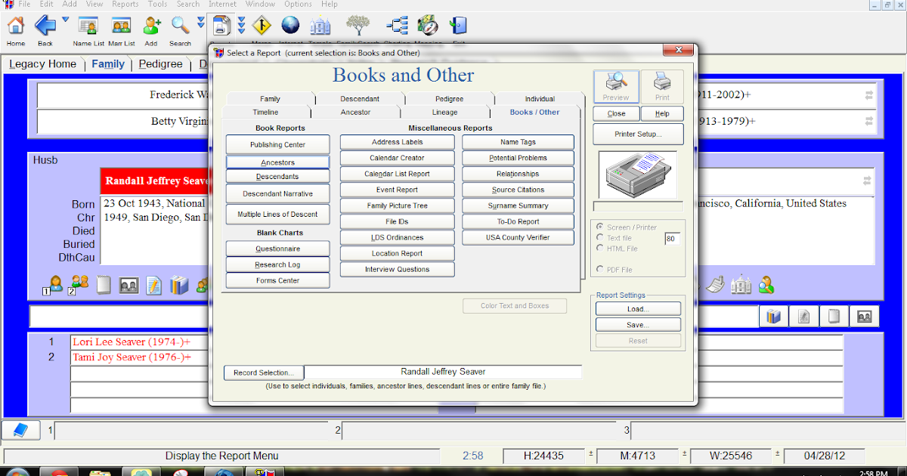
Task: Open the Temple toolbar icon
Action: (x=320, y=25)
